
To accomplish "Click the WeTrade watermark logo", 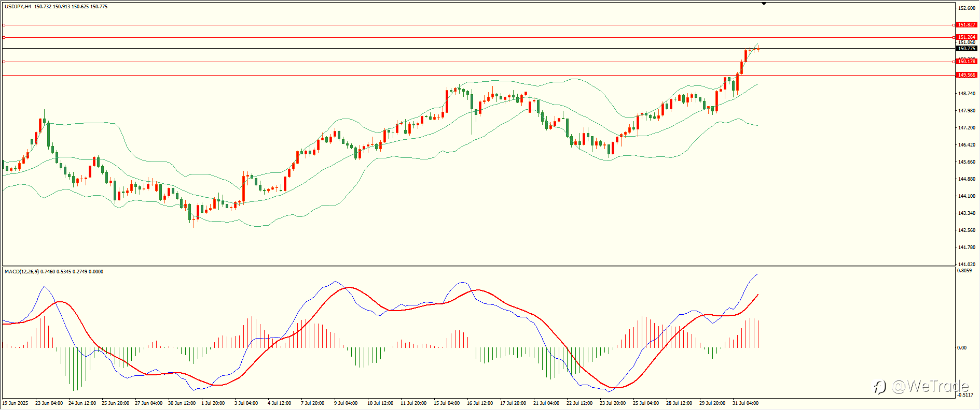I will (x=921, y=386).
